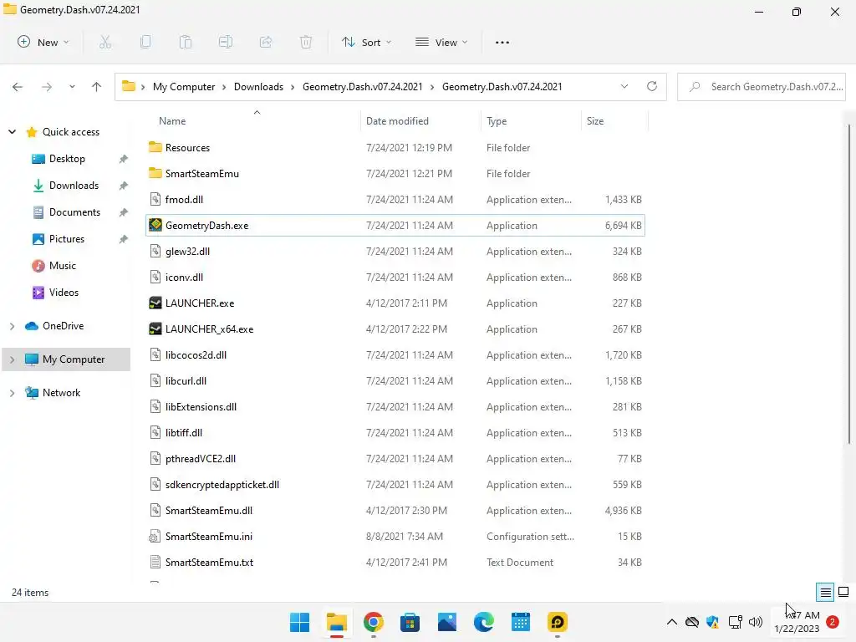Viewport: 856px width, 642px height.
Task: Open Desktop in Quick access
Action: [67, 158]
